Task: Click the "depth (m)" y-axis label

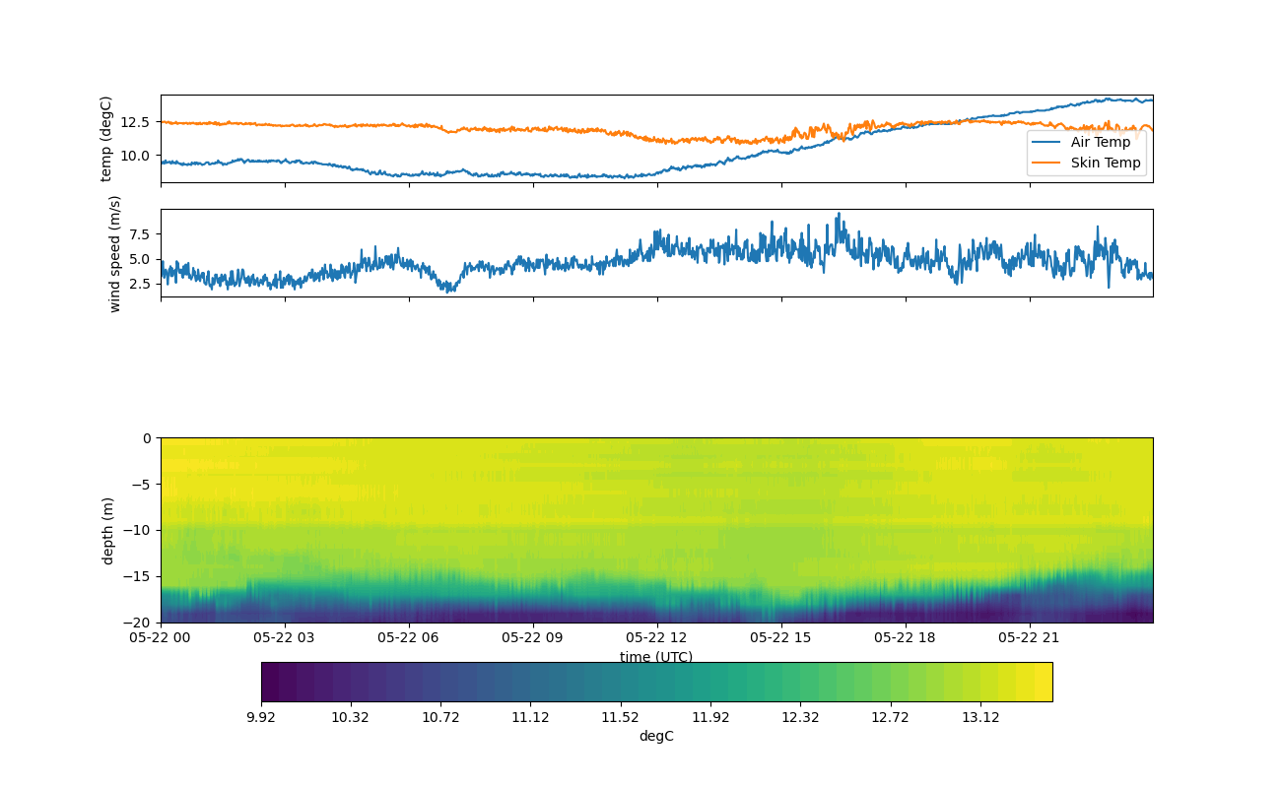Action: [x=108, y=530]
